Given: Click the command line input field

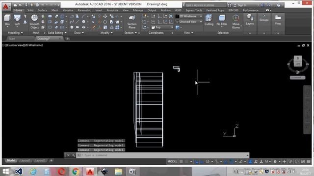Looking at the screenshot, I should point(162,155).
